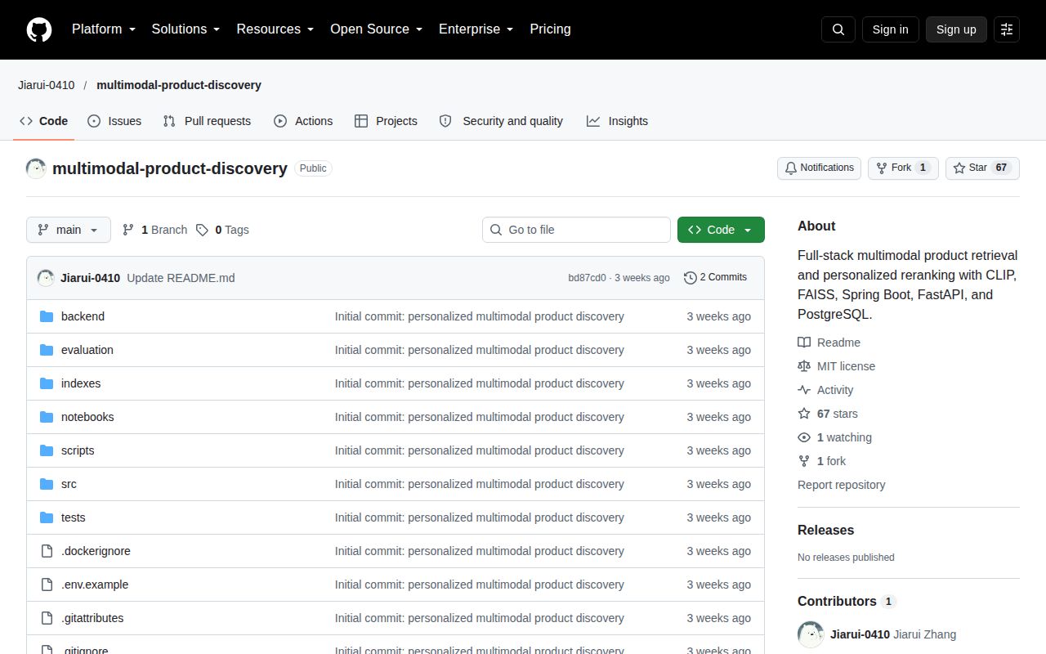1046x654 pixels.
Task: Click the Sign up button
Action: click(956, 29)
